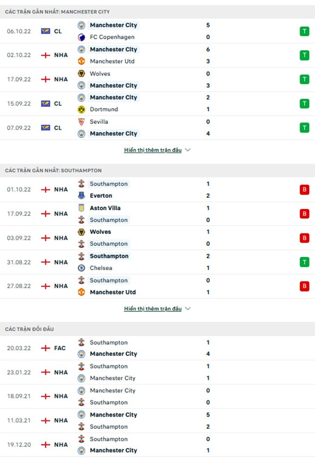This screenshot has height=458, width=315.
Task: Click the Chelsea club crest icon
Action: (x=82, y=268)
